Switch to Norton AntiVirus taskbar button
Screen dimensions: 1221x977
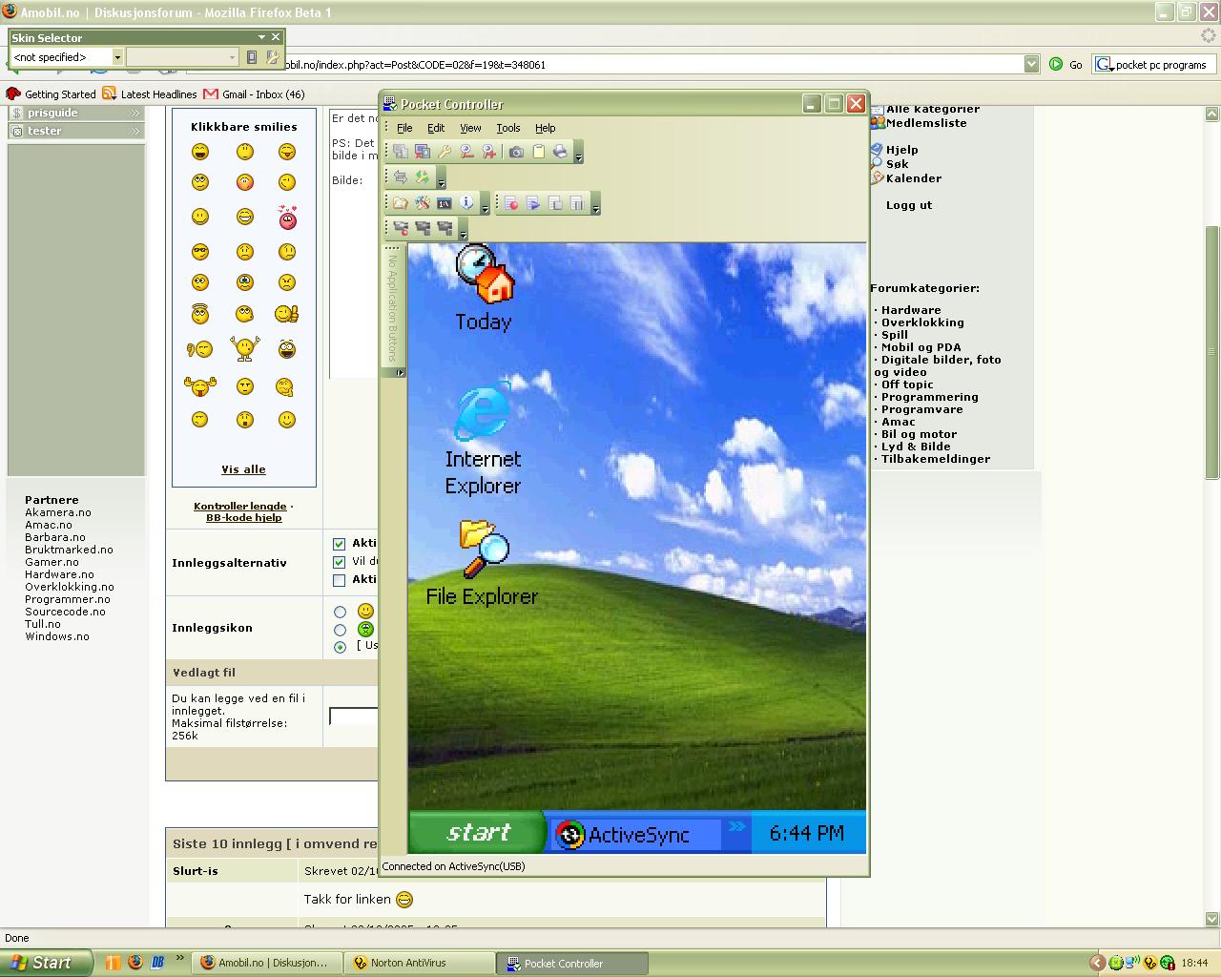tap(420, 963)
